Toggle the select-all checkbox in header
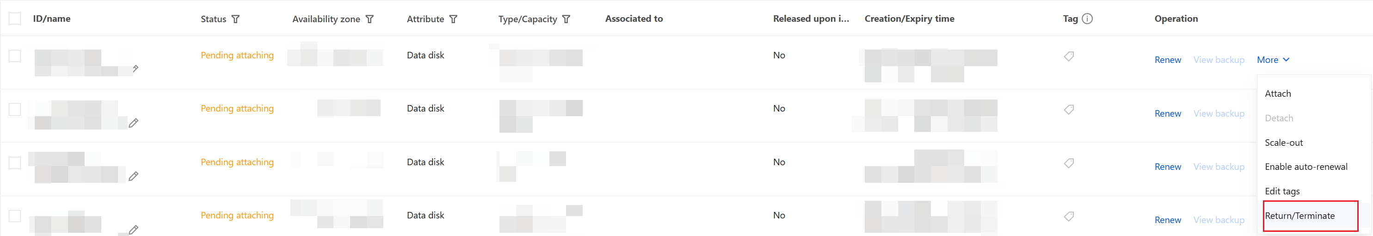The height and width of the screenshot is (236, 1373). (15, 19)
